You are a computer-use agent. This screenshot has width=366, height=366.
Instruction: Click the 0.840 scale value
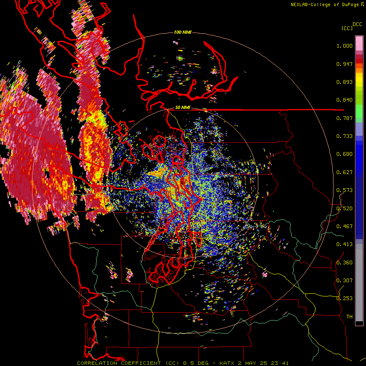[344, 100]
